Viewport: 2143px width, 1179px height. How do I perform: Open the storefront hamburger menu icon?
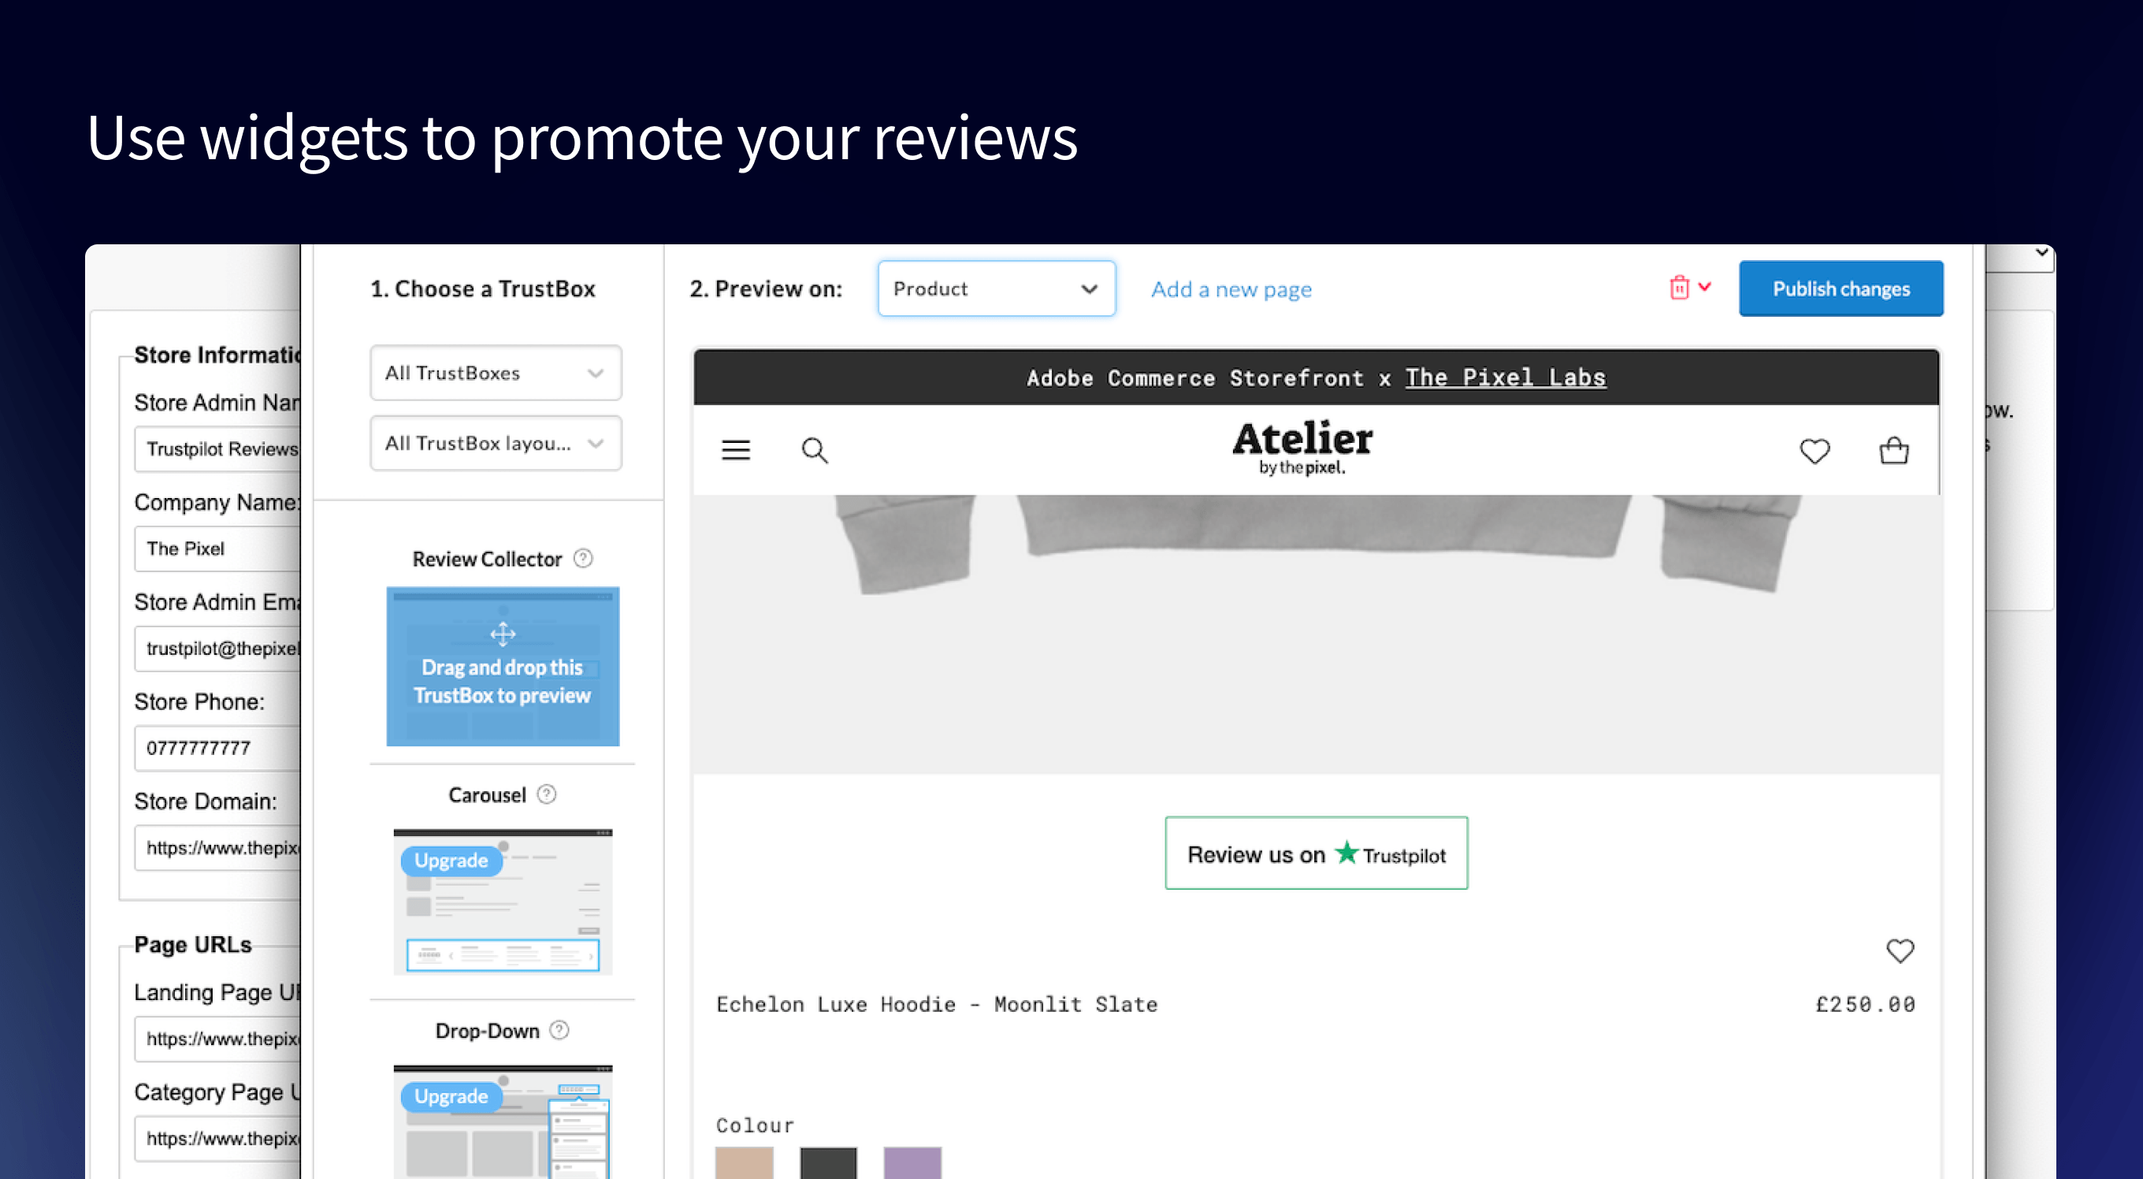tap(735, 450)
